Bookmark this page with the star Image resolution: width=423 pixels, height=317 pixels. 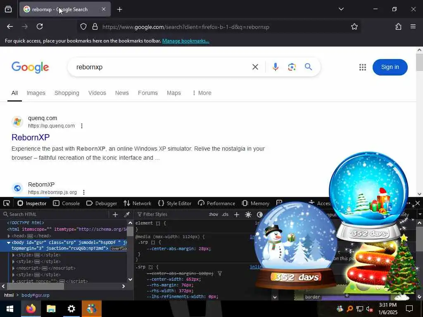click(x=354, y=26)
